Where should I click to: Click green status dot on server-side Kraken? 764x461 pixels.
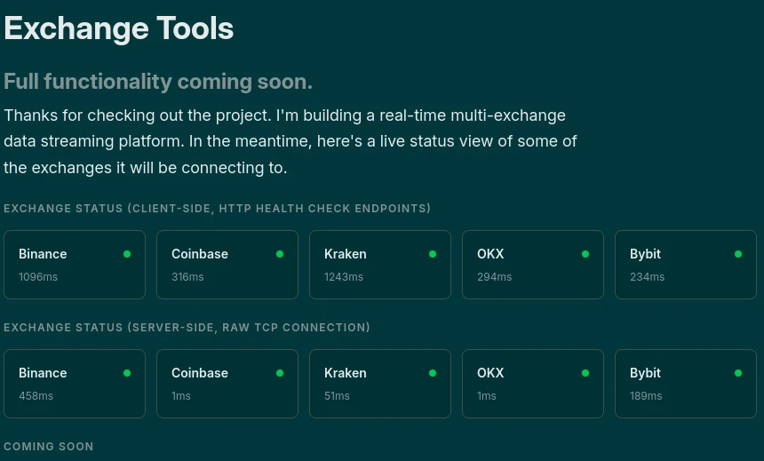click(x=433, y=373)
